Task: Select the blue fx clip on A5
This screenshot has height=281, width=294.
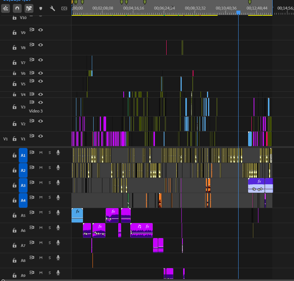Action: click(77, 215)
